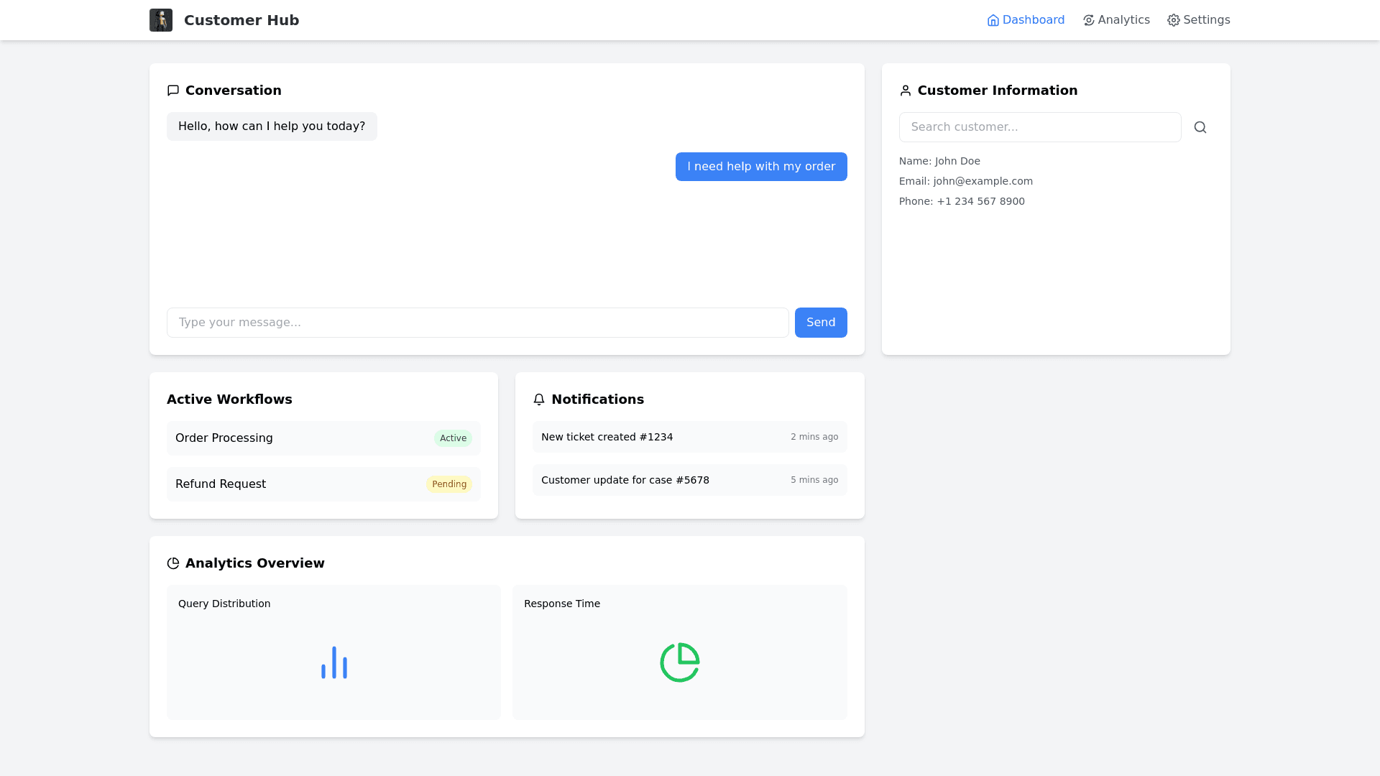Click the Customer Hub logo
1380x776 pixels.
tap(161, 19)
